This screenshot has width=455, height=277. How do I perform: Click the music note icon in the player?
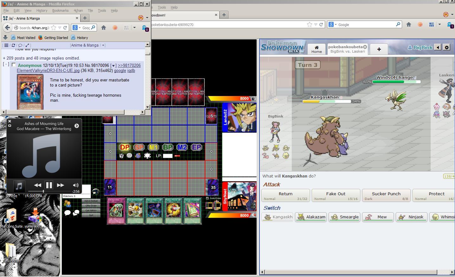click(19, 186)
